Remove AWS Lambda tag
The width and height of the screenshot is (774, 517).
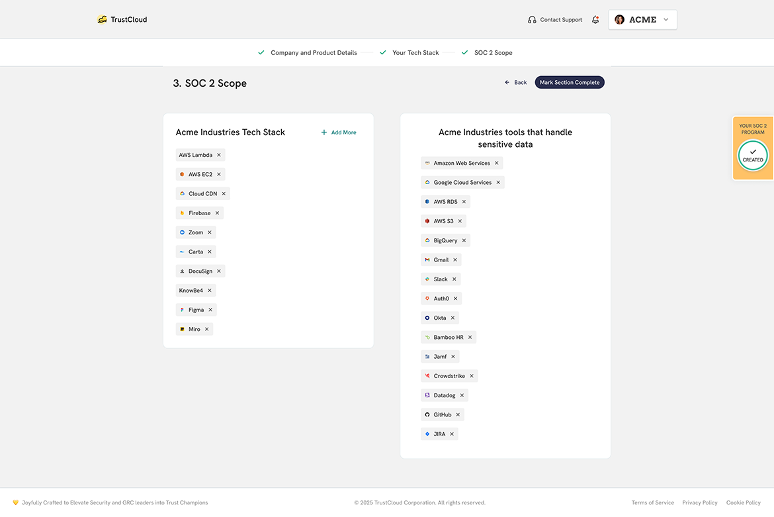point(219,155)
